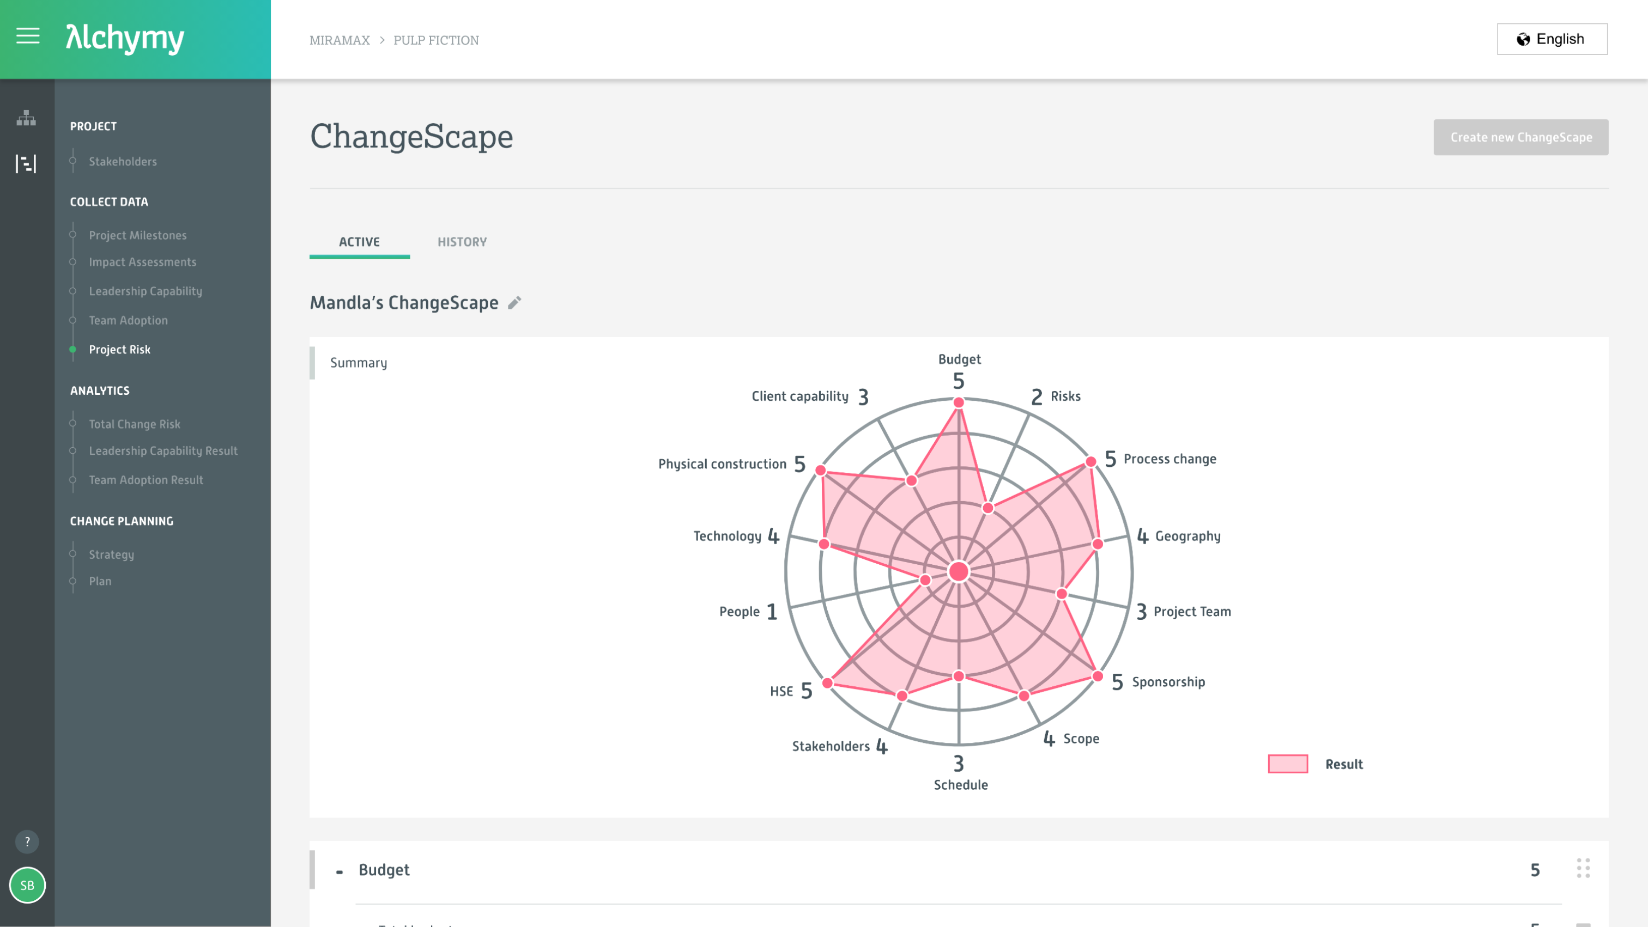Toggle the Result legend swatch
This screenshot has height=927, width=1648.
click(x=1288, y=764)
